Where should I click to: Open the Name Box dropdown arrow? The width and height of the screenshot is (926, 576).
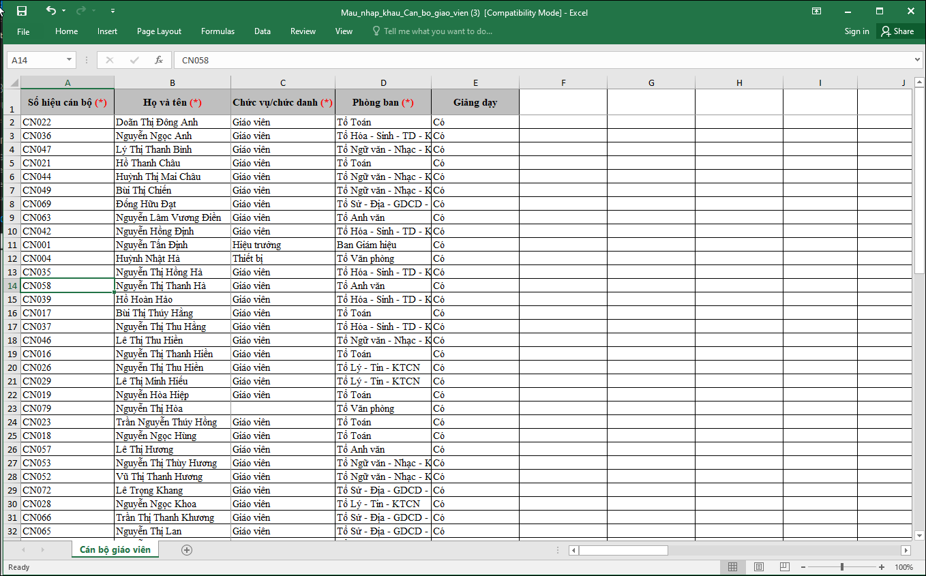tap(69, 60)
